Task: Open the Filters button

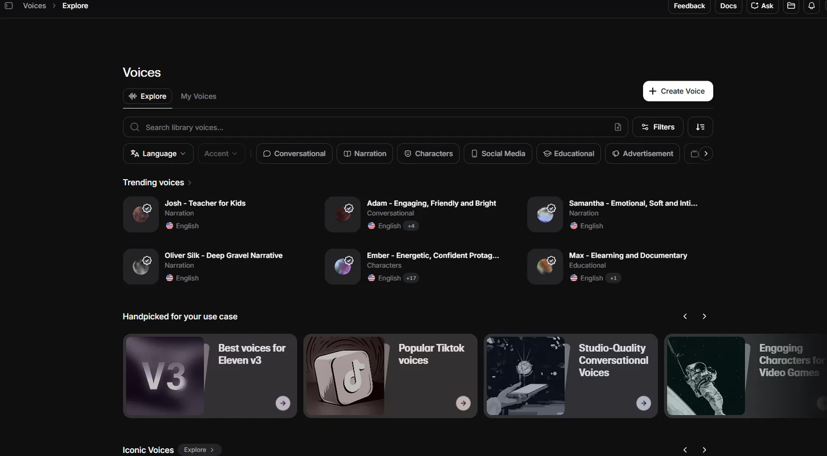Action: click(x=657, y=127)
